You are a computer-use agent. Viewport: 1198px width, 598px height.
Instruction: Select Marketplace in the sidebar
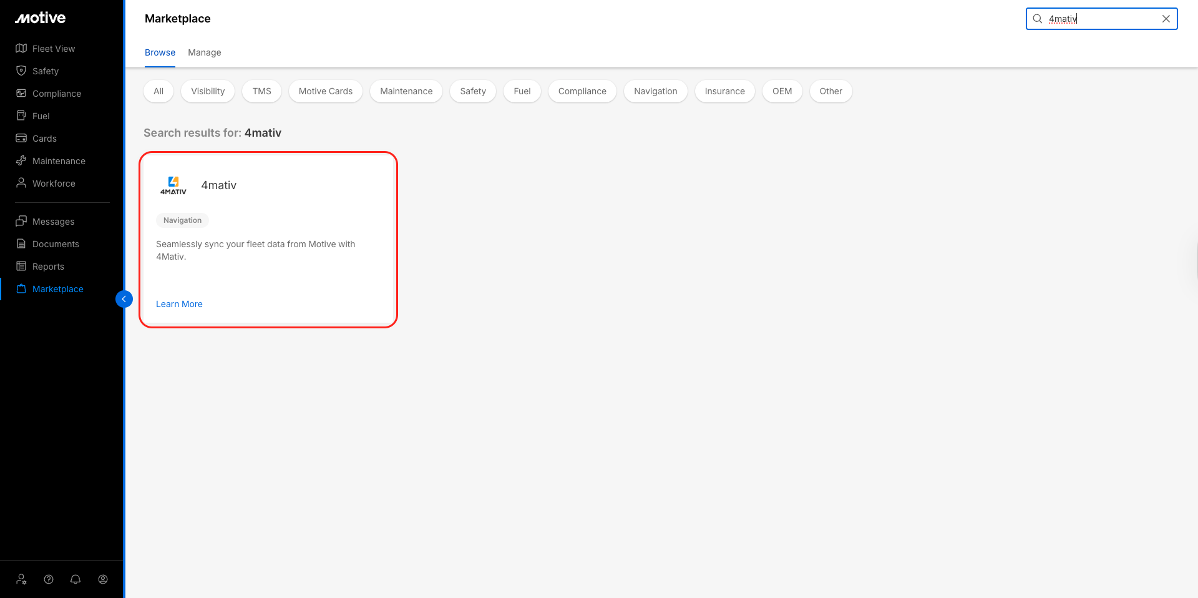58,289
